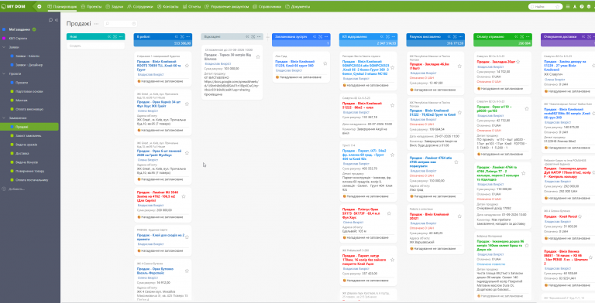This screenshot has width=595, height=303.
Task: Open the hamburger list icon in top-right bar
Action: [x=568, y=6]
